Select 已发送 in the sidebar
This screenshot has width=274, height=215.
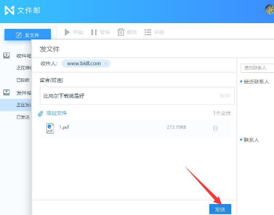(x=23, y=117)
